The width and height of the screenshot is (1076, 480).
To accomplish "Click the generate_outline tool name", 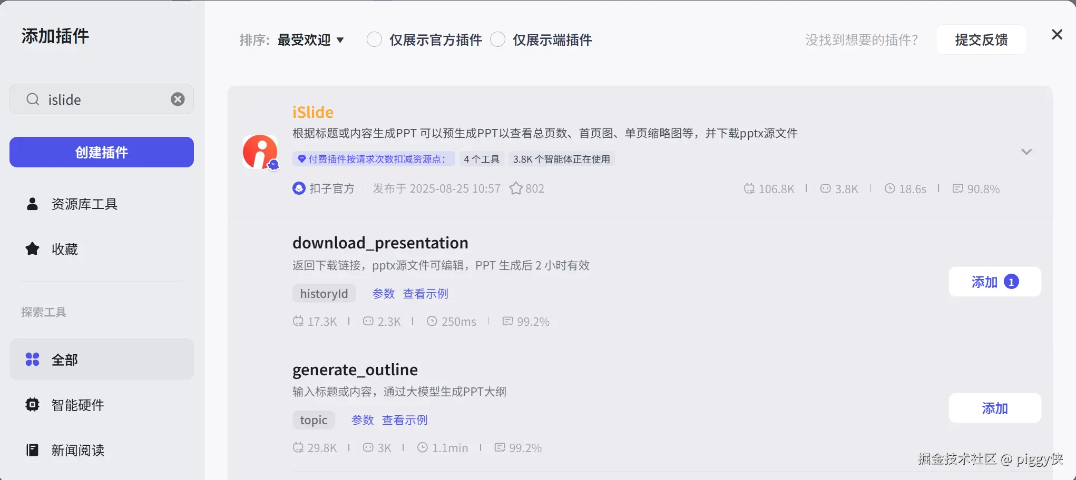I will [355, 369].
